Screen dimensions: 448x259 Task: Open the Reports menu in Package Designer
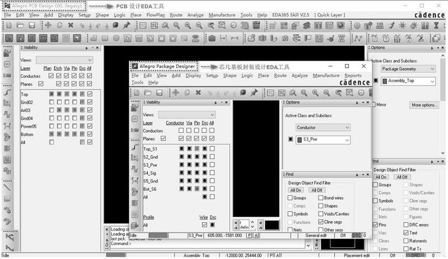pyautogui.click(x=353, y=76)
